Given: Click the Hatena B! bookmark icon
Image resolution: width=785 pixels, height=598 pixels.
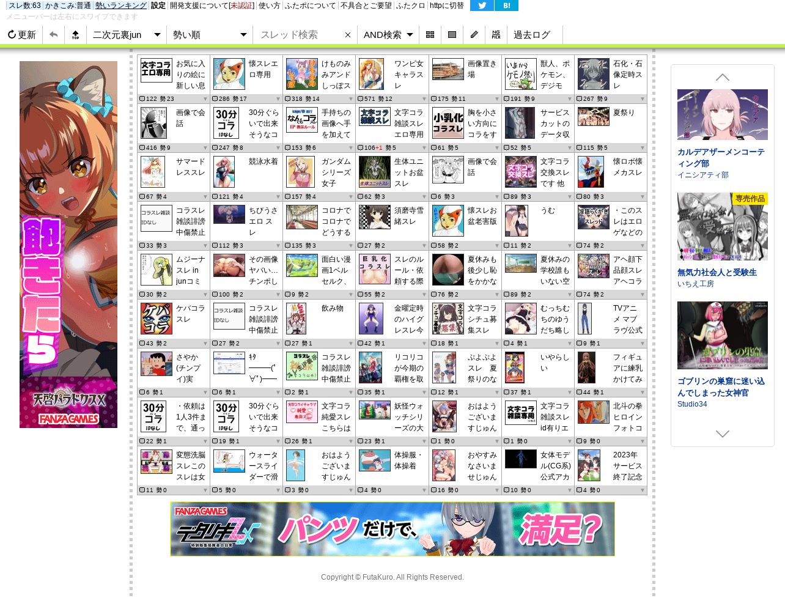Looking at the screenshot, I should [506, 6].
